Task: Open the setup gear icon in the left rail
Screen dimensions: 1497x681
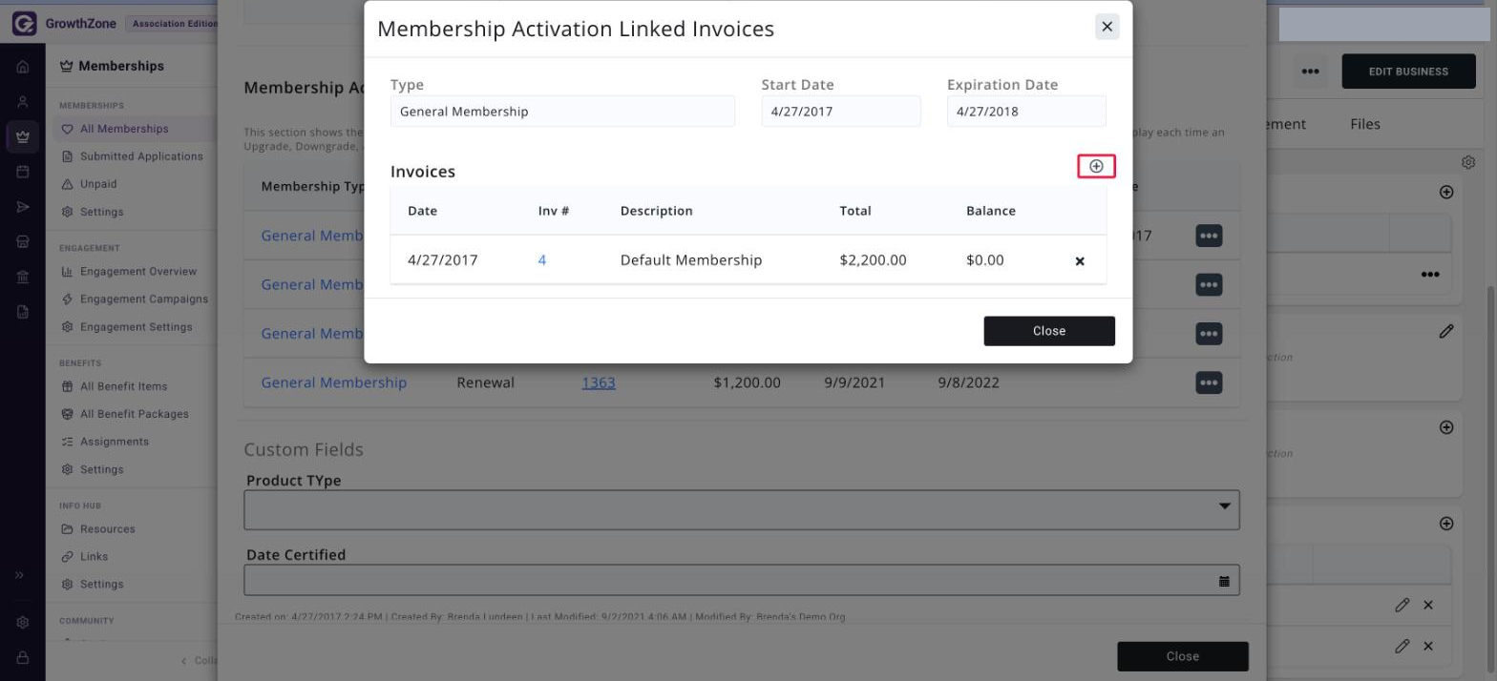Action: 23,623
